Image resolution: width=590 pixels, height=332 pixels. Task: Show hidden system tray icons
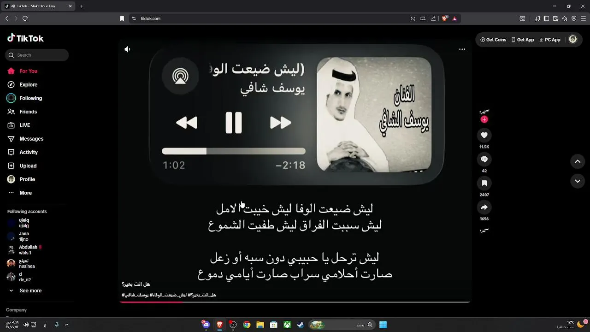tap(66, 325)
